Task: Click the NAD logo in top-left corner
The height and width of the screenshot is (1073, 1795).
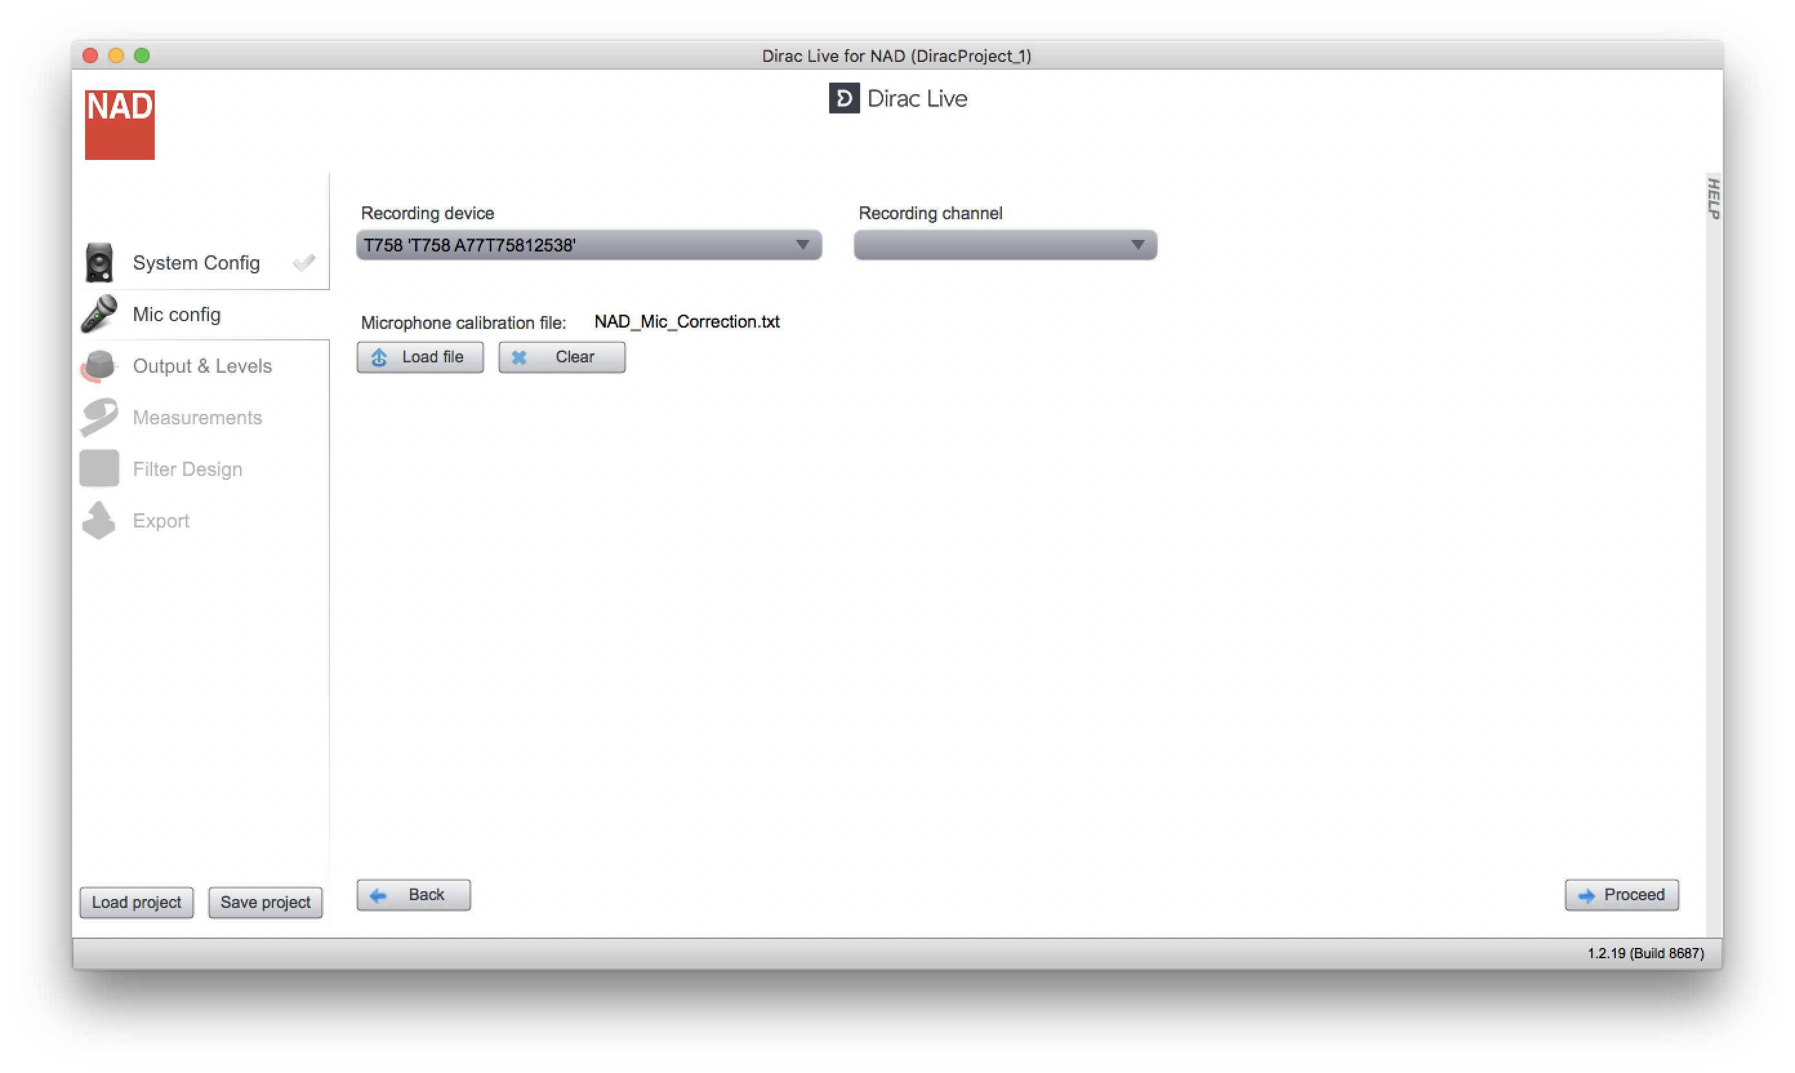Action: (119, 124)
